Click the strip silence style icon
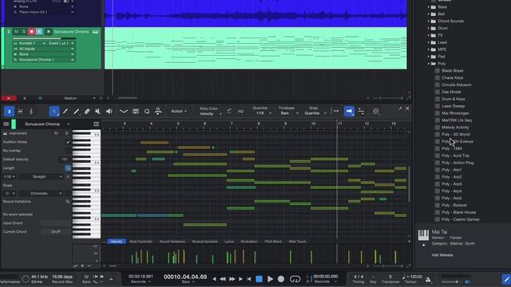The width and height of the screenshot is (511, 287). click(x=158, y=112)
